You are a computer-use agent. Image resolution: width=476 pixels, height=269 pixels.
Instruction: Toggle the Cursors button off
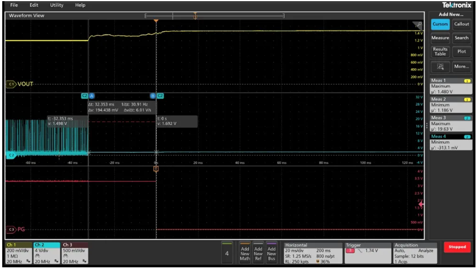click(x=440, y=24)
